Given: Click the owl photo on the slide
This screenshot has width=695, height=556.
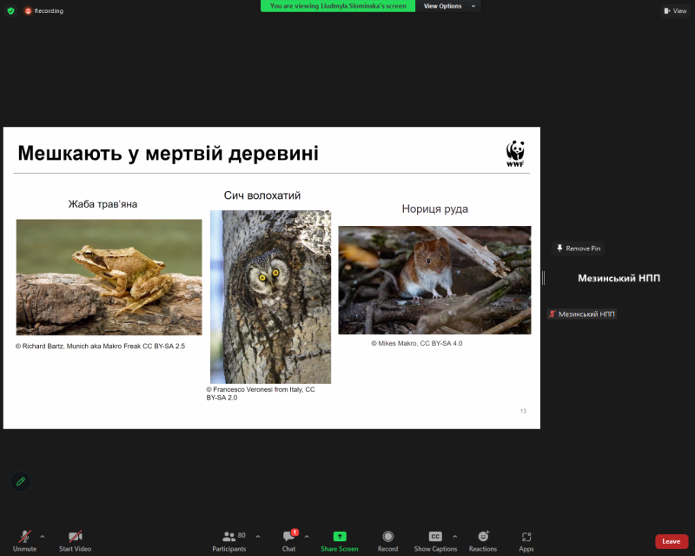Looking at the screenshot, I should [x=270, y=296].
